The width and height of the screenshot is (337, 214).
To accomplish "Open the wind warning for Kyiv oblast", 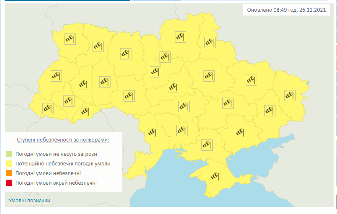I will click(155, 72).
